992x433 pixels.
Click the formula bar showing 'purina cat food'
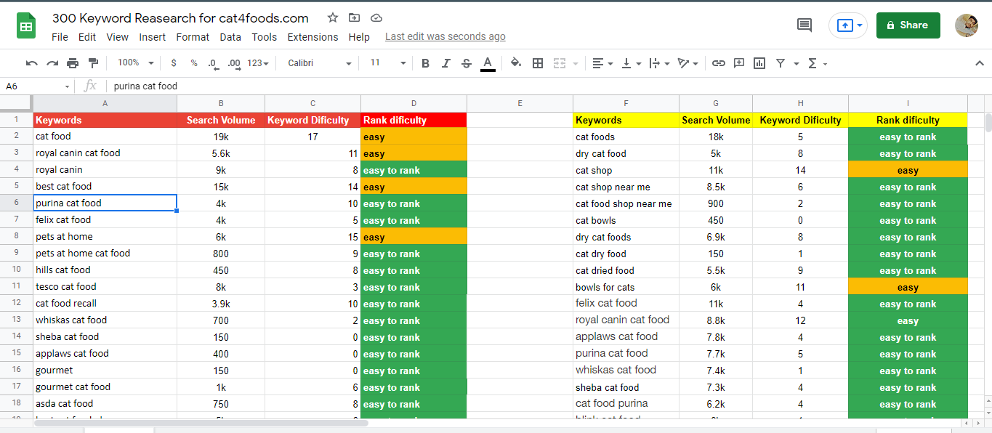click(x=550, y=86)
